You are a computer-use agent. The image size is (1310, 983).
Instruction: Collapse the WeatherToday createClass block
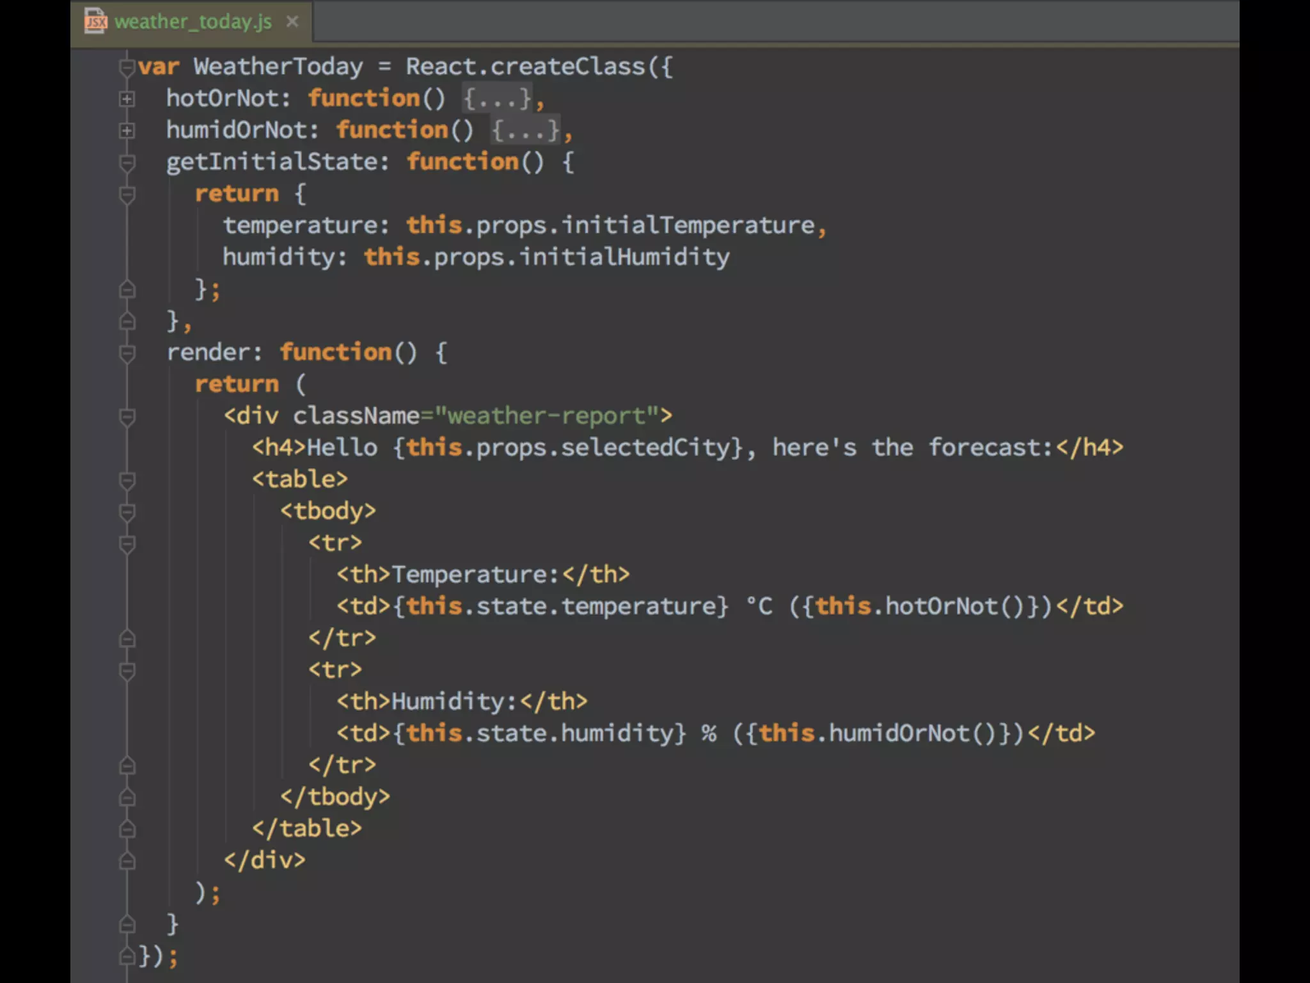(127, 67)
